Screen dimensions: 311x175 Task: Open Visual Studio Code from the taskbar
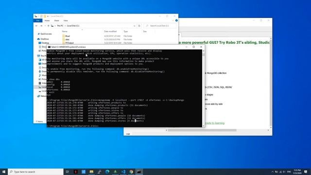click(x=123, y=172)
